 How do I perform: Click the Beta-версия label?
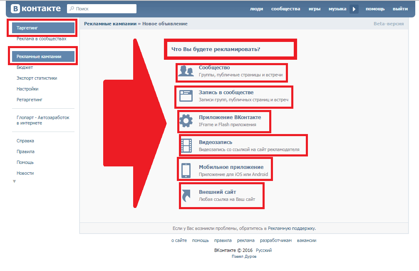point(389,24)
